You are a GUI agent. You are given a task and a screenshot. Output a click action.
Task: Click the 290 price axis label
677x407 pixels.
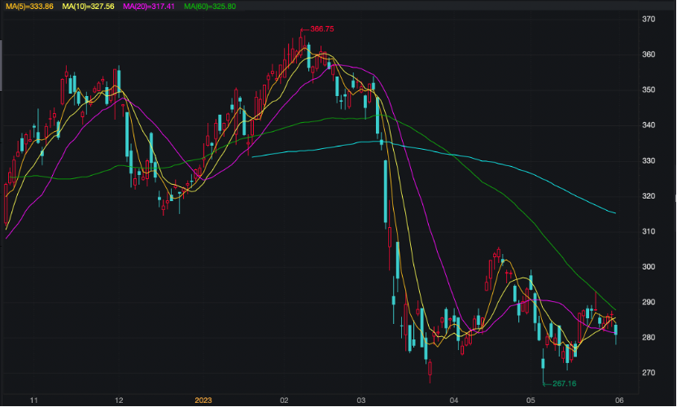tap(648, 303)
